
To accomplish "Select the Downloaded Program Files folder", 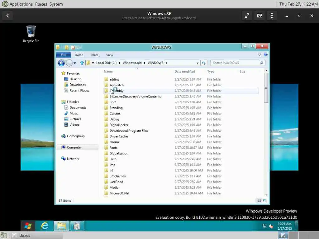I will pyautogui.click(x=181, y=130).
